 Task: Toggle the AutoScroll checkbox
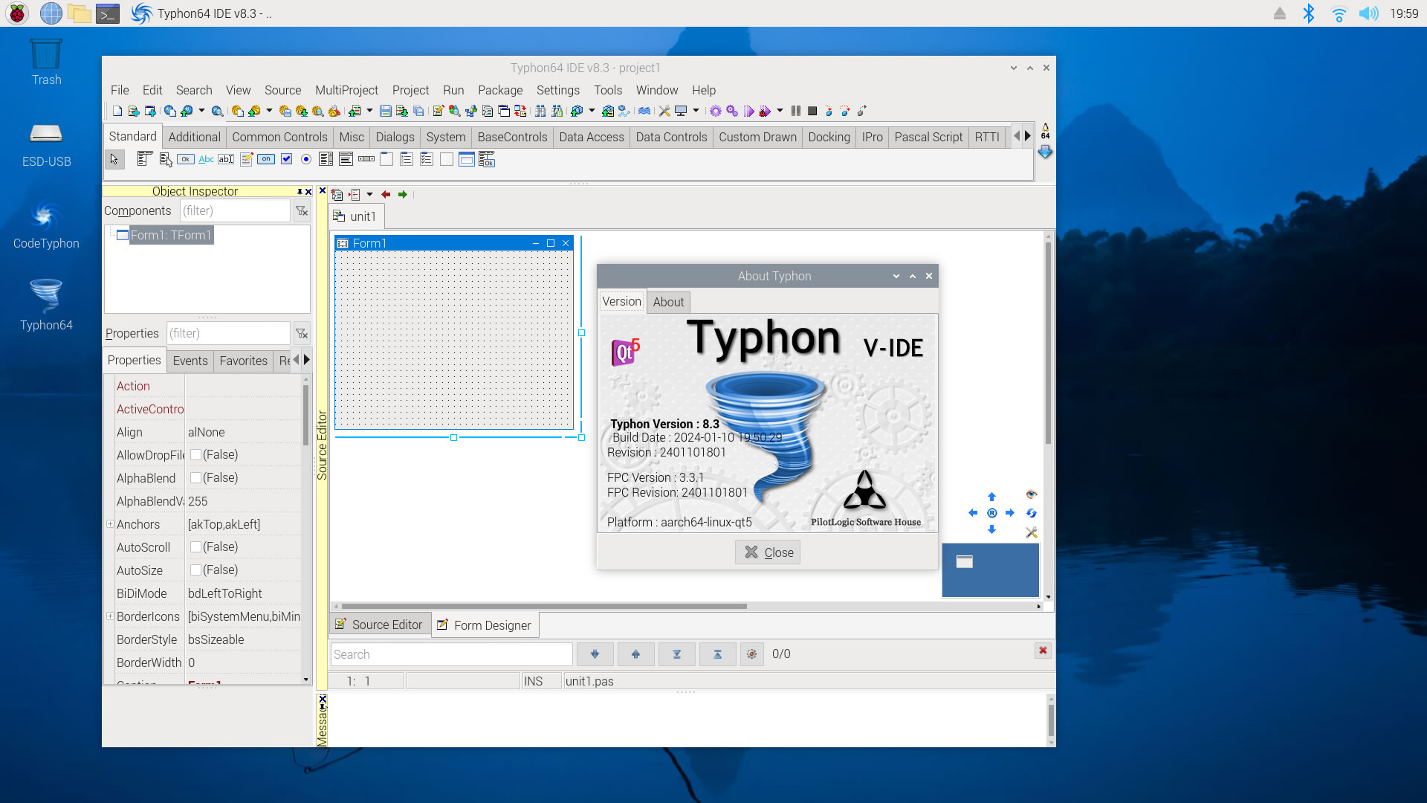[195, 547]
